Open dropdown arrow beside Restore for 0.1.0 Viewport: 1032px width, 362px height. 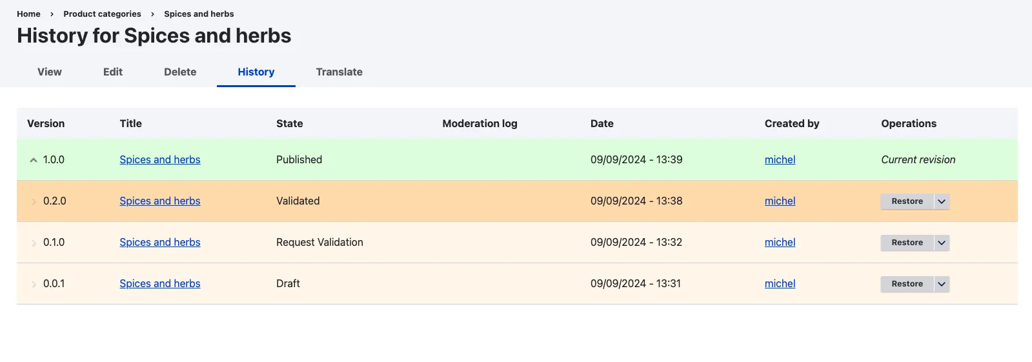pos(942,243)
